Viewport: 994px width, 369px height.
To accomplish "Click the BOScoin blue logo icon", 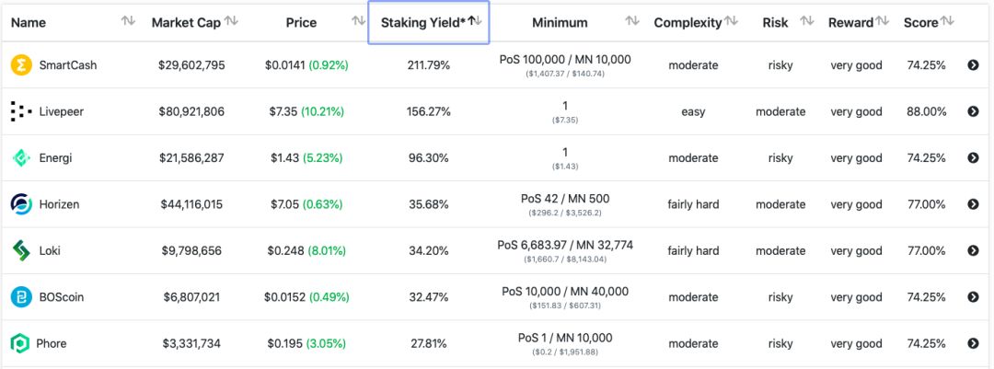I will click(20, 297).
